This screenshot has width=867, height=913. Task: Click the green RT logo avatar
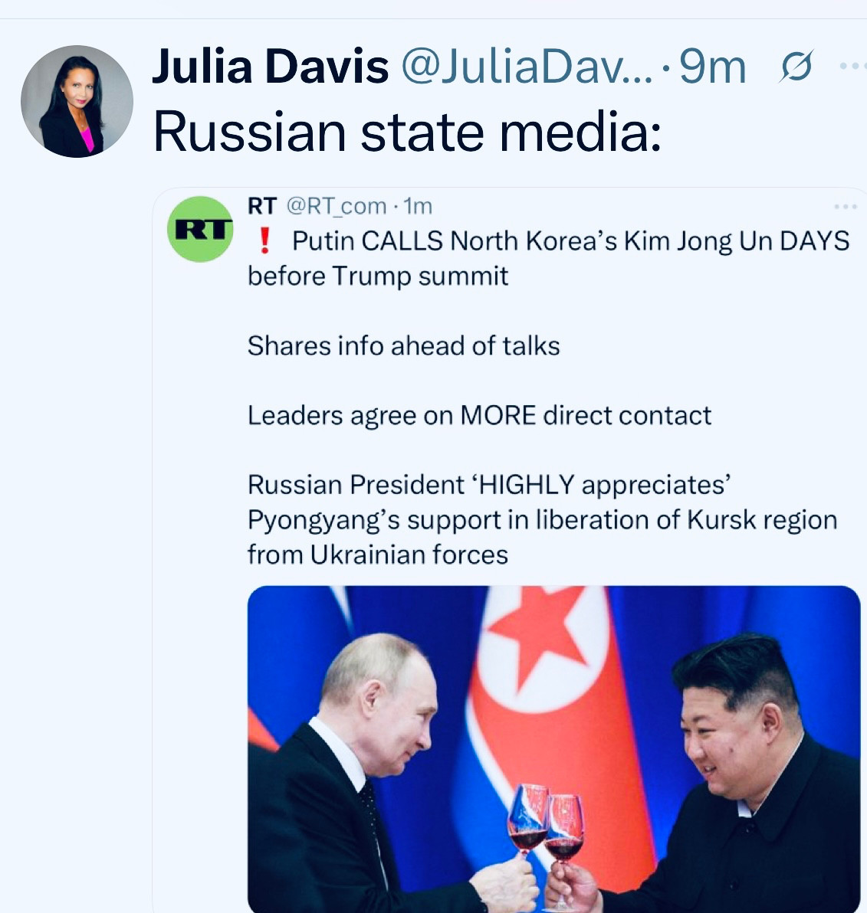(x=200, y=229)
